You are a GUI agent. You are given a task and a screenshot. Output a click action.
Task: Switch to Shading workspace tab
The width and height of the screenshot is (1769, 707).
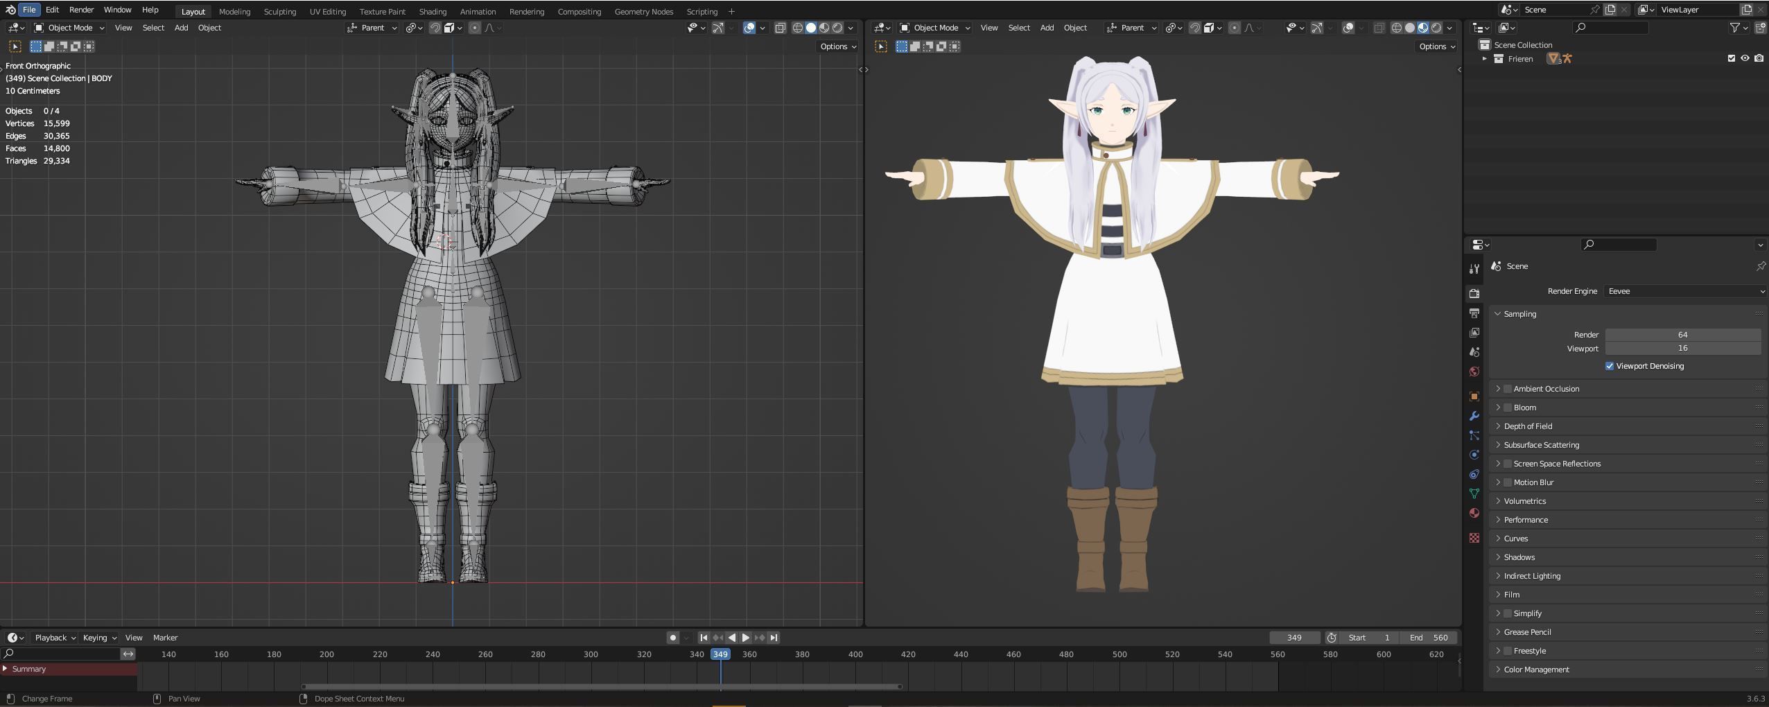[433, 12]
